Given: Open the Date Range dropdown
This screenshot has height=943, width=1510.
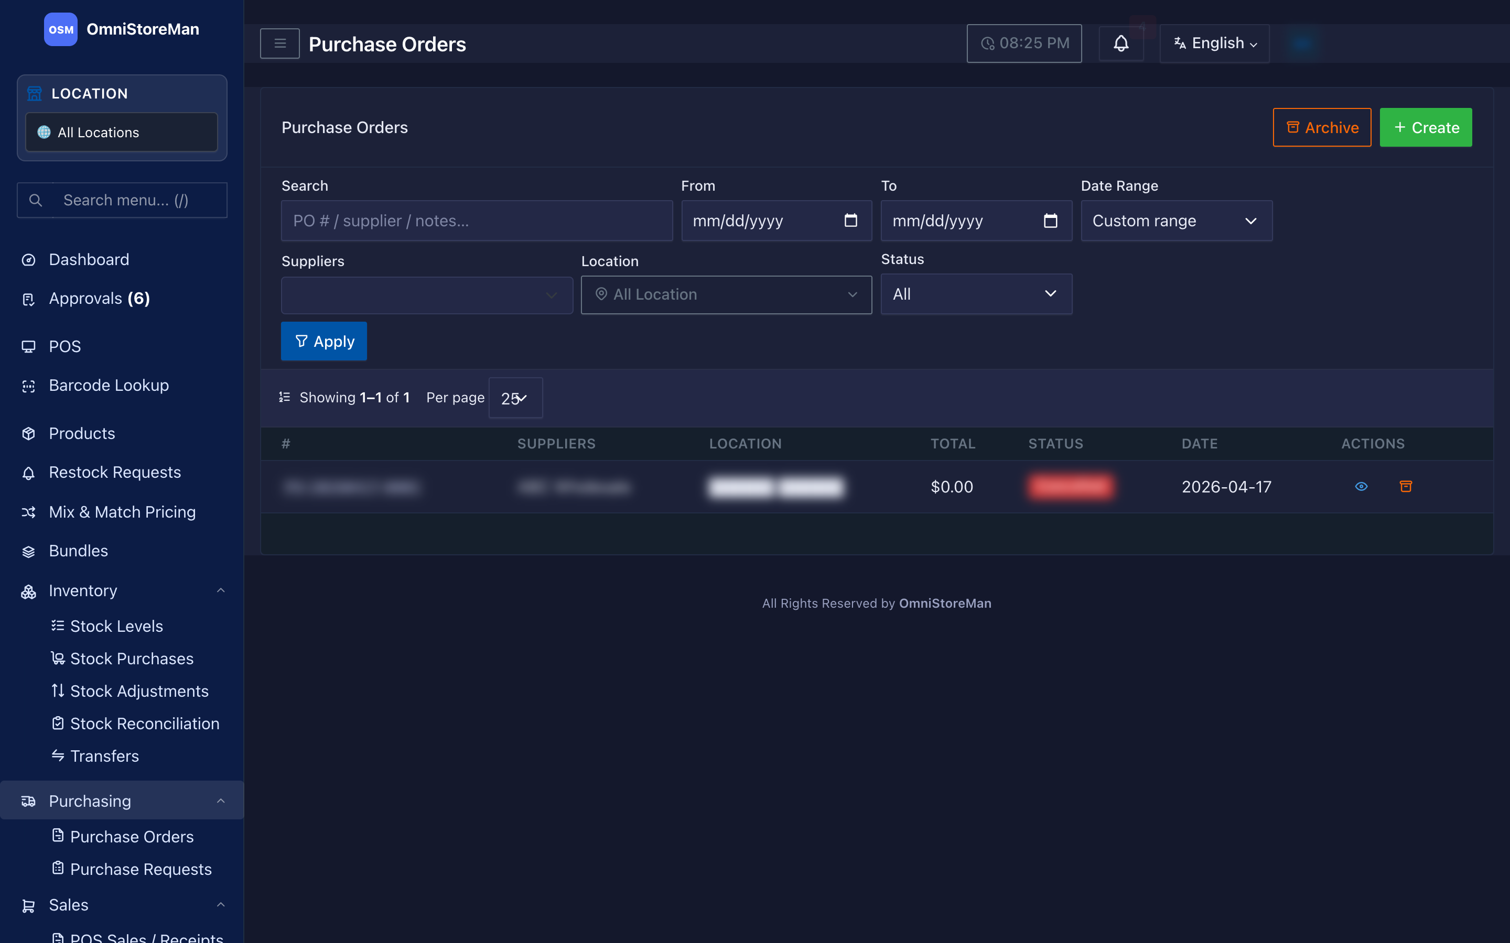Looking at the screenshot, I should (x=1176, y=221).
